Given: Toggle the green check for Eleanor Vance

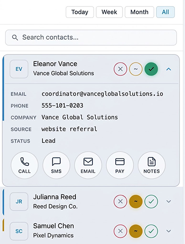Looking at the screenshot, I should click(151, 69).
